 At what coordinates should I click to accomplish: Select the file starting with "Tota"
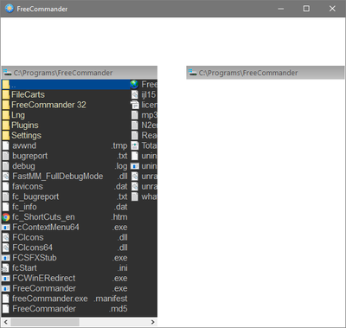[149, 145]
